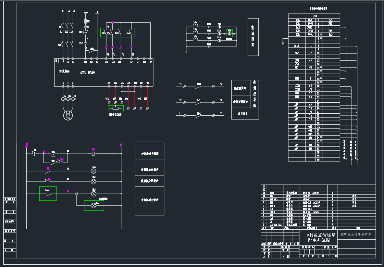This screenshot has width=384, height=267.
Task: Click the vertical '电流回路' label box
Action: [253, 37]
